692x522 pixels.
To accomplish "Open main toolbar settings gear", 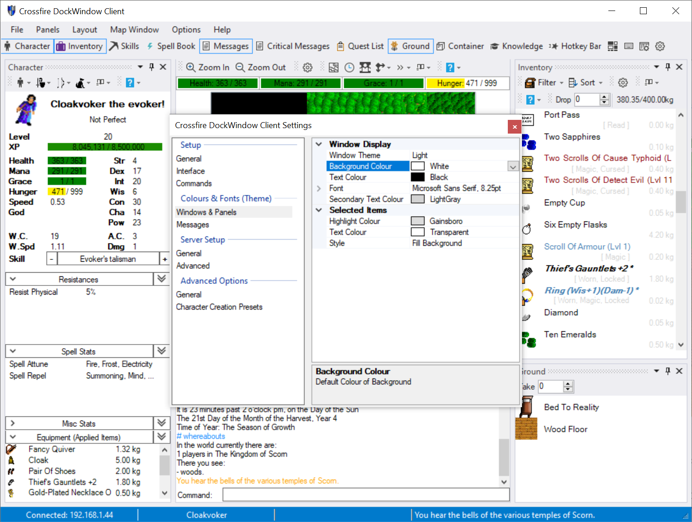I will point(660,46).
